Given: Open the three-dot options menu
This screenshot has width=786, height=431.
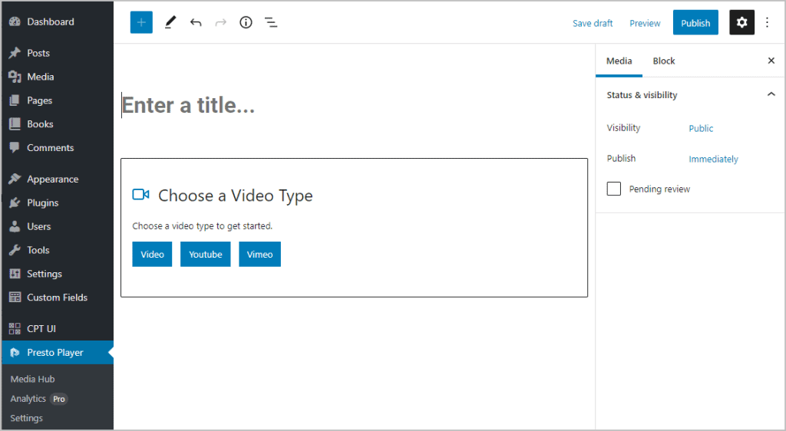Looking at the screenshot, I should 767,22.
